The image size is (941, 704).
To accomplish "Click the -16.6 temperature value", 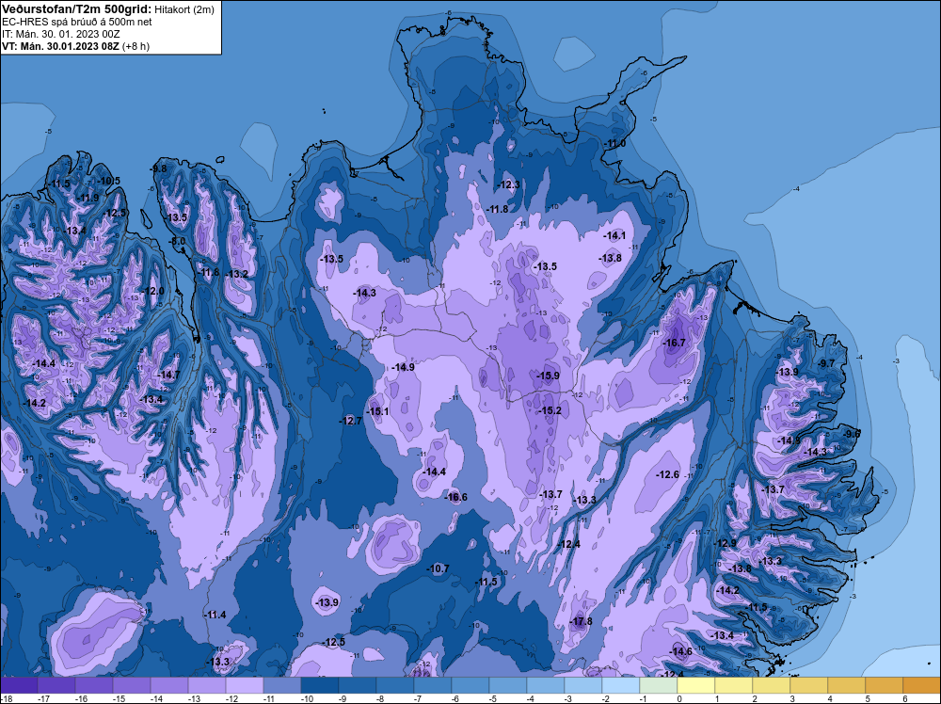I will coord(455,497).
